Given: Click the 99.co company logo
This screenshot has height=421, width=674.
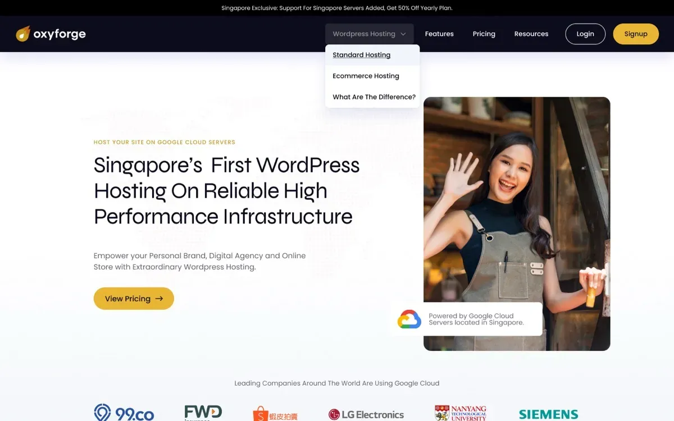Looking at the screenshot, I should click(x=124, y=413).
